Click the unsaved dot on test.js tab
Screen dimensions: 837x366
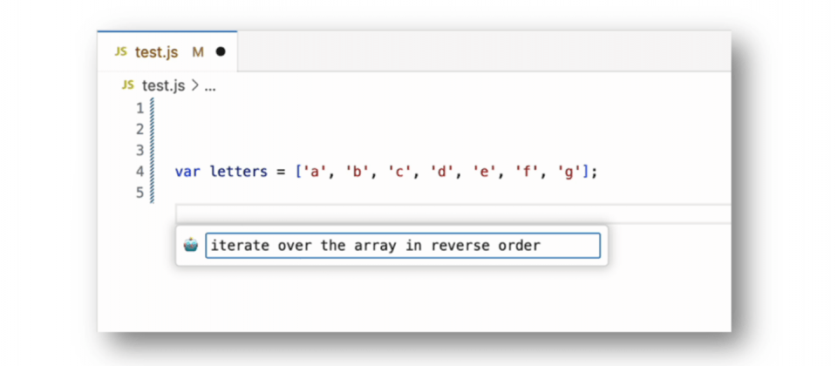tap(221, 52)
